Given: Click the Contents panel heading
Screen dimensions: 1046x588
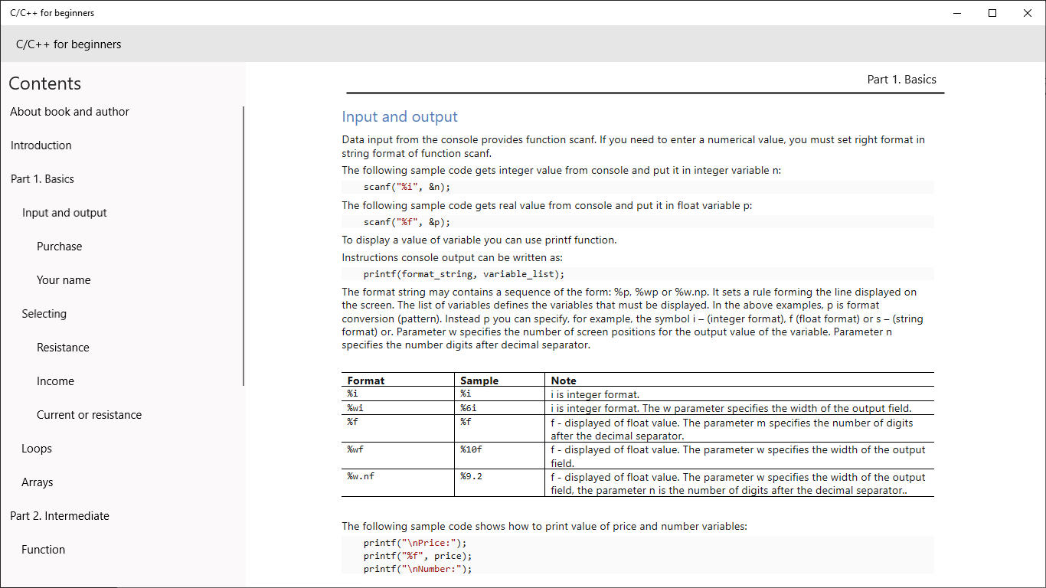Looking at the screenshot, I should (x=44, y=83).
